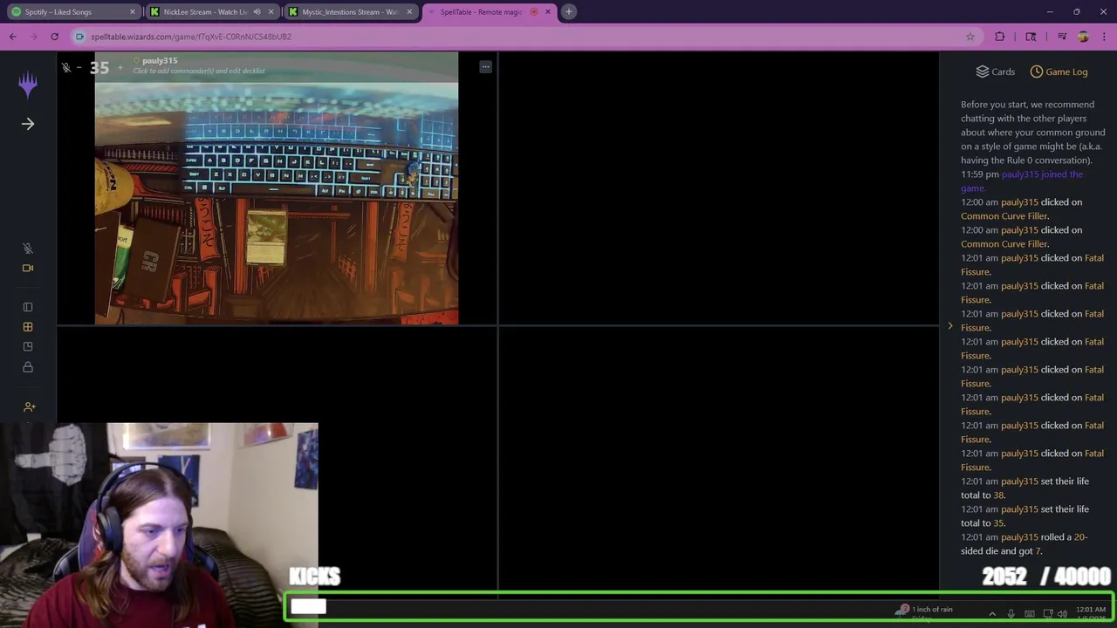Click the first Common Curve Filler card link

point(1004,216)
